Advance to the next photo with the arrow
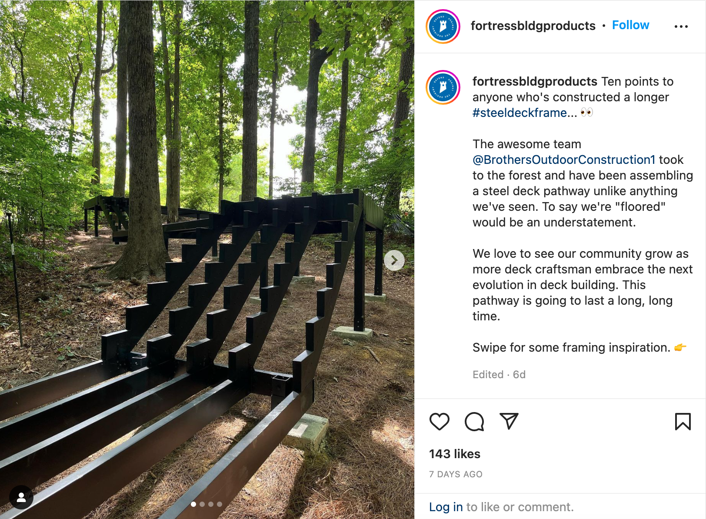This screenshot has height=519, width=706. [394, 260]
